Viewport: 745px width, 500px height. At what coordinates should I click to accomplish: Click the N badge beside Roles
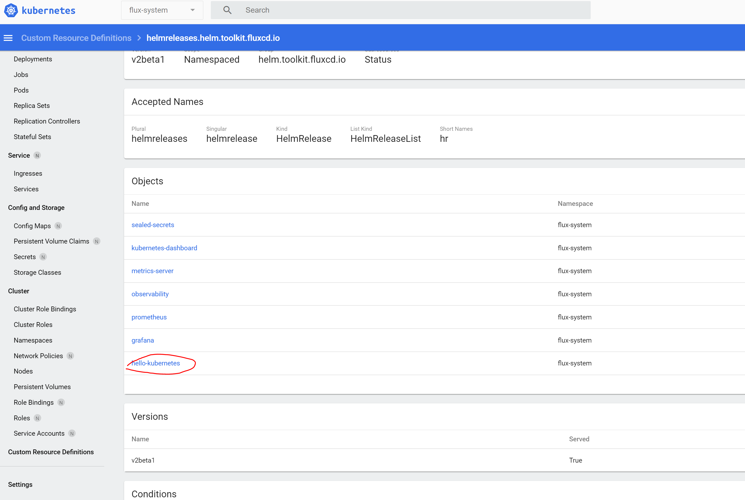pos(37,418)
